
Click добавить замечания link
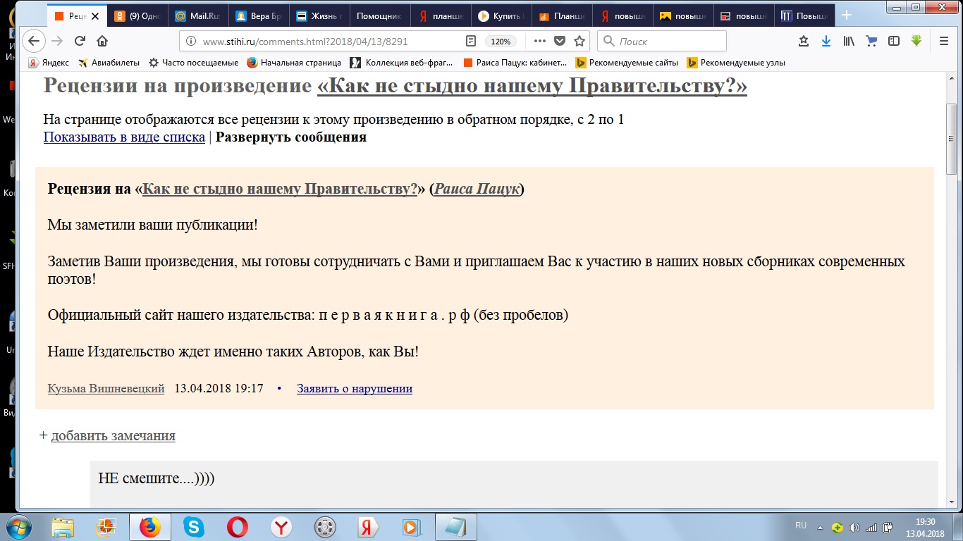tap(113, 435)
